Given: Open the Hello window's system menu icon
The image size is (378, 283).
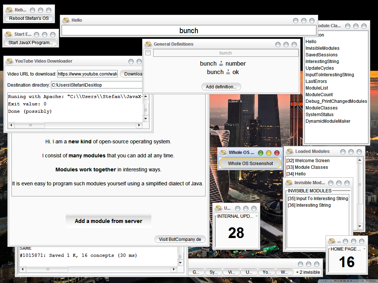Looking at the screenshot, I should [66, 21].
